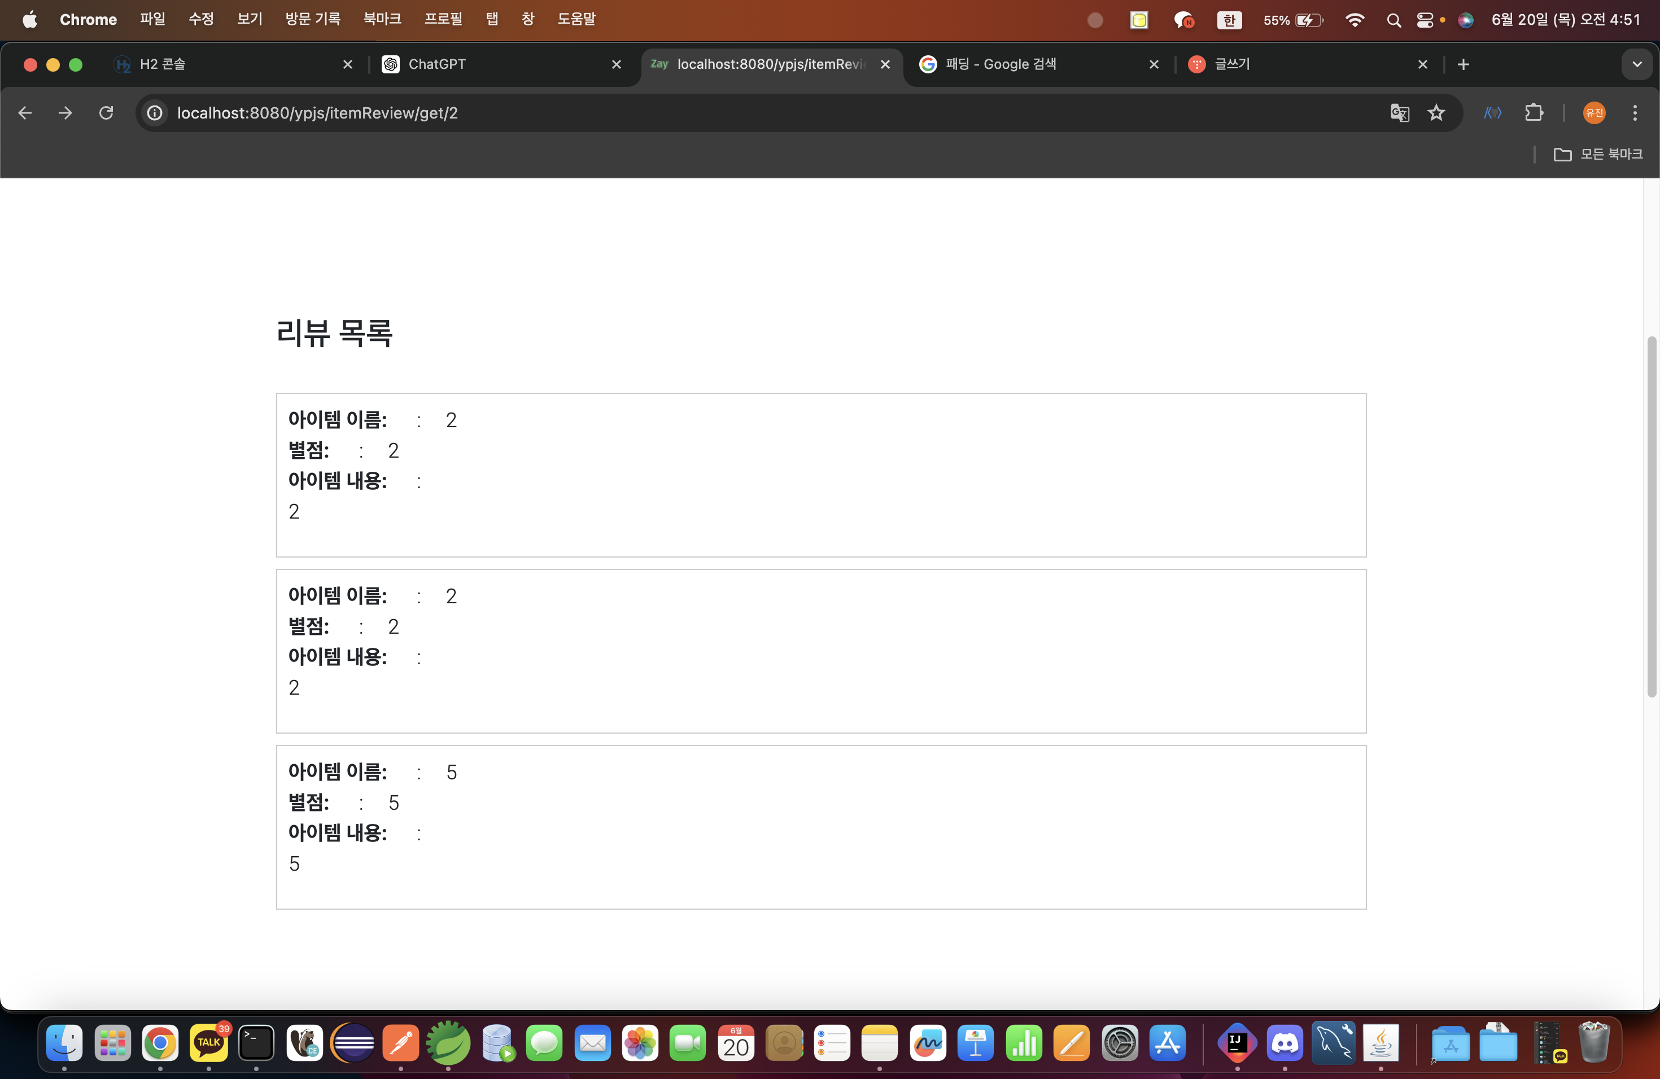Open the Extensions puzzle icon
The height and width of the screenshot is (1079, 1660).
[1534, 113]
